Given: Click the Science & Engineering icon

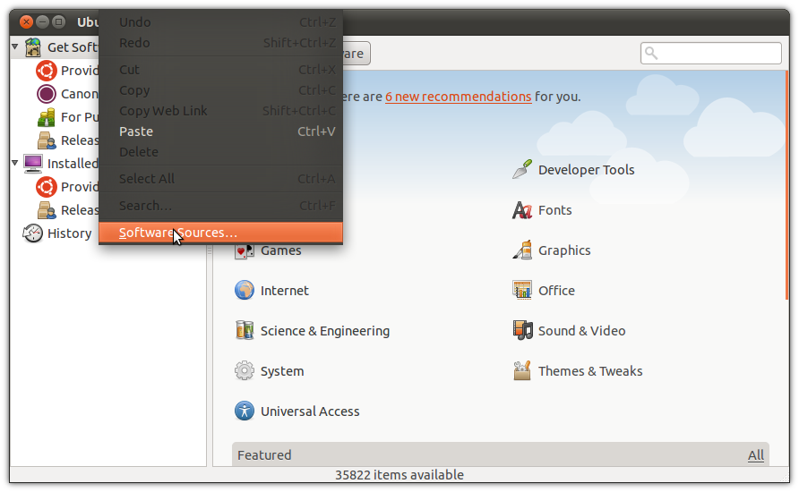Looking at the screenshot, I should (x=244, y=330).
